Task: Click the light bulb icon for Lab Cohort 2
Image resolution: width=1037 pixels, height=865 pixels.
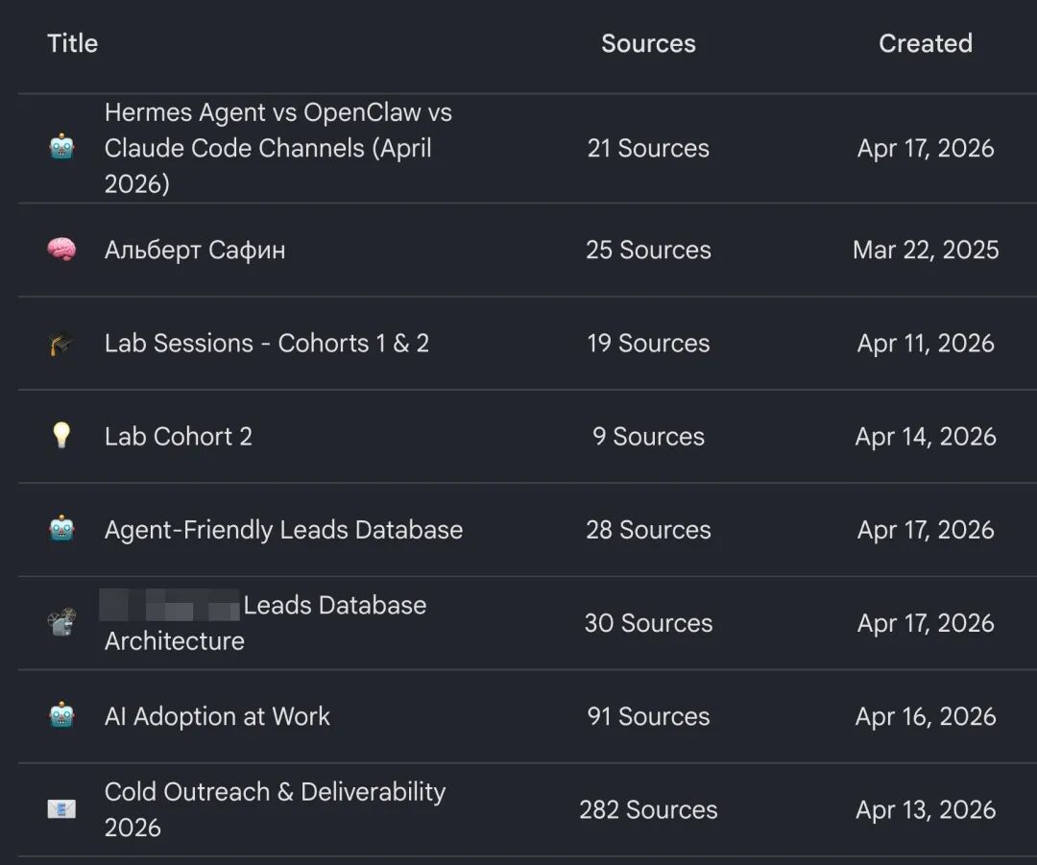Action: pos(61,437)
